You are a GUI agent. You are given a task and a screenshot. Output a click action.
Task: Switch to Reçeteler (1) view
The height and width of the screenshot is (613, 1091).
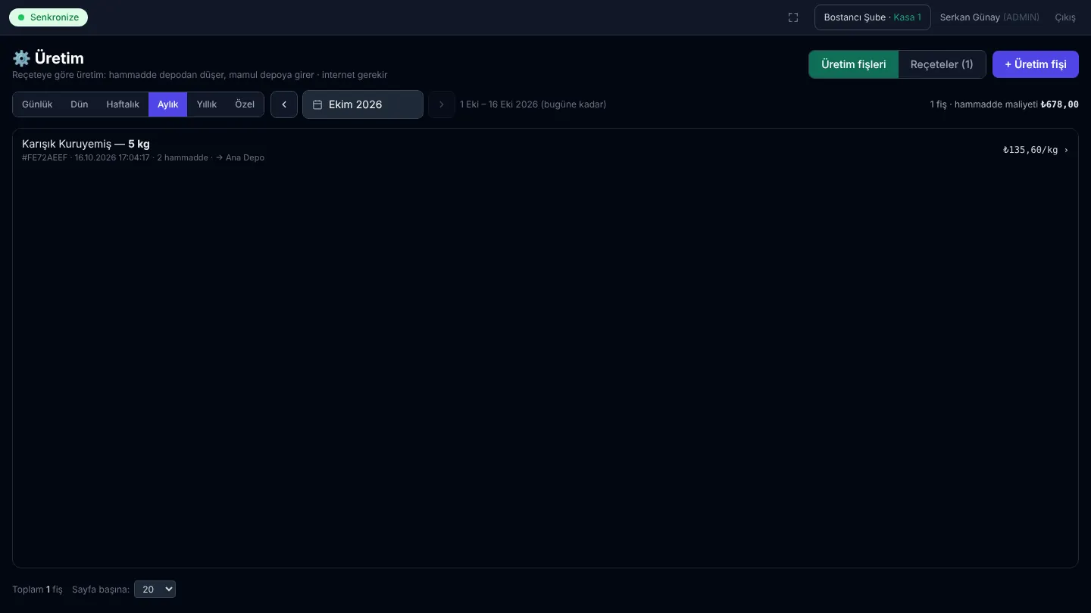pos(942,64)
